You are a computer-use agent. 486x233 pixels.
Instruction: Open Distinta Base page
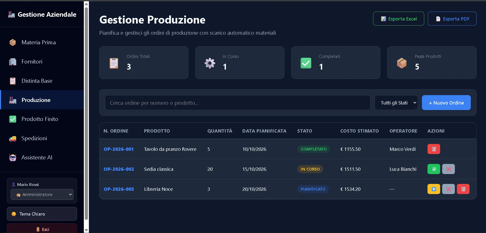pyautogui.click(x=42, y=81)
